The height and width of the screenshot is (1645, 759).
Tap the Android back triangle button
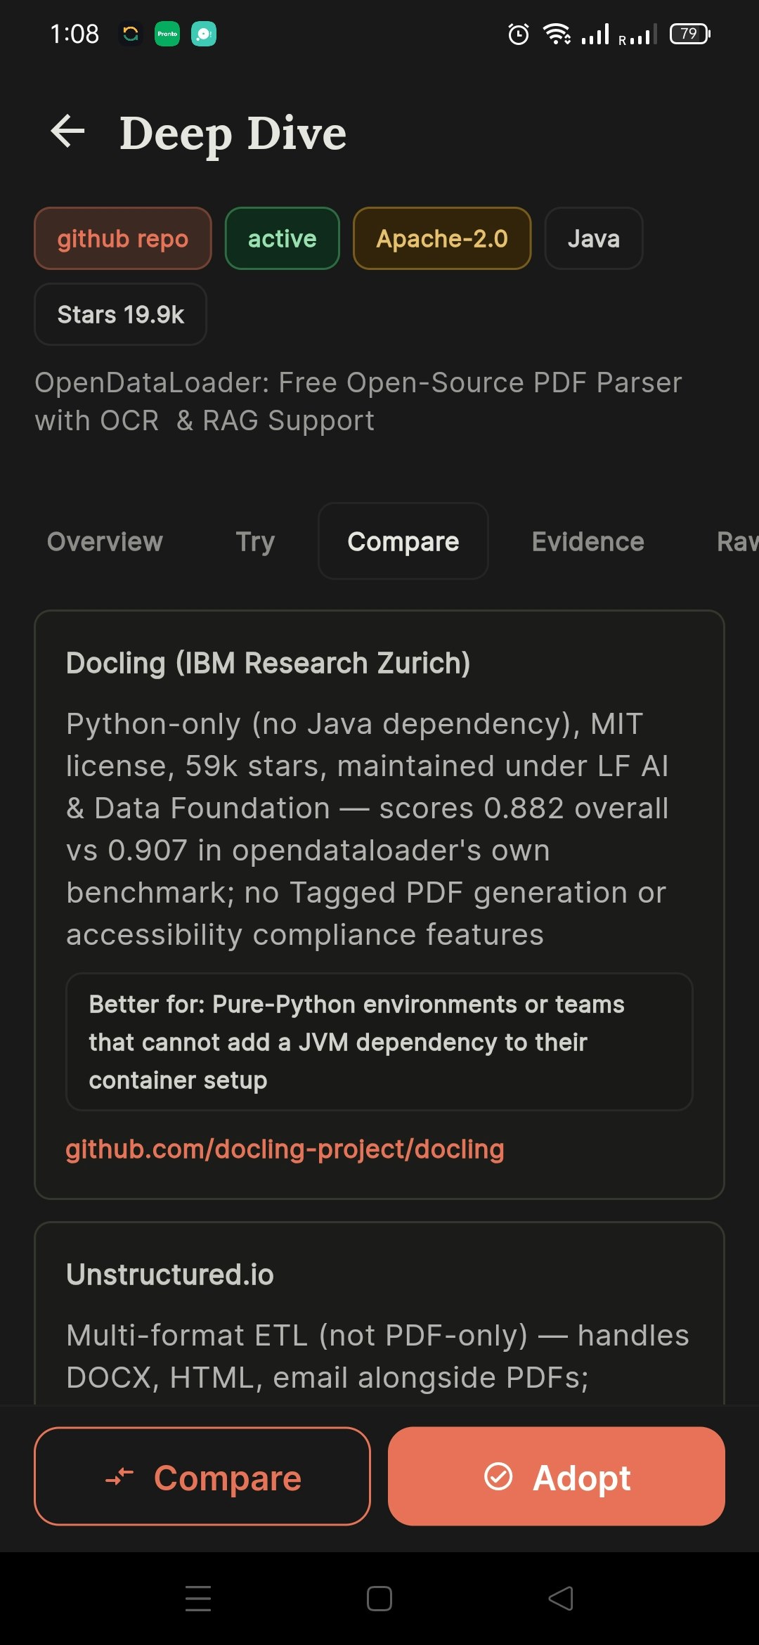point(561,1599)
